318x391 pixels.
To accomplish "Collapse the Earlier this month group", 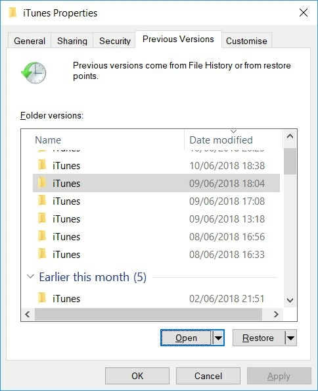I will (30, 276).
